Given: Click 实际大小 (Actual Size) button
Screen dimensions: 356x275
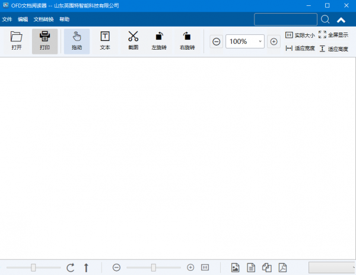Looking at the screenshot, I should pos(300,35).
